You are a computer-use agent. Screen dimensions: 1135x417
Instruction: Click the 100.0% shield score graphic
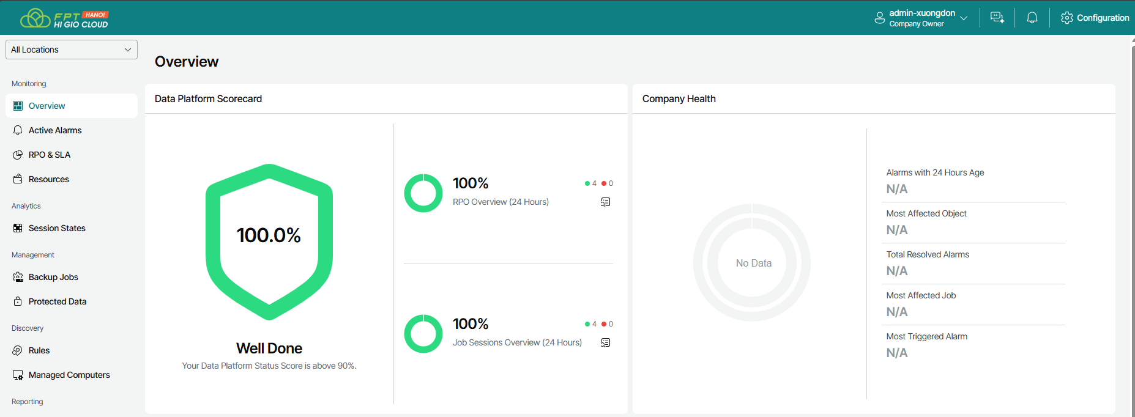[269, 242]
